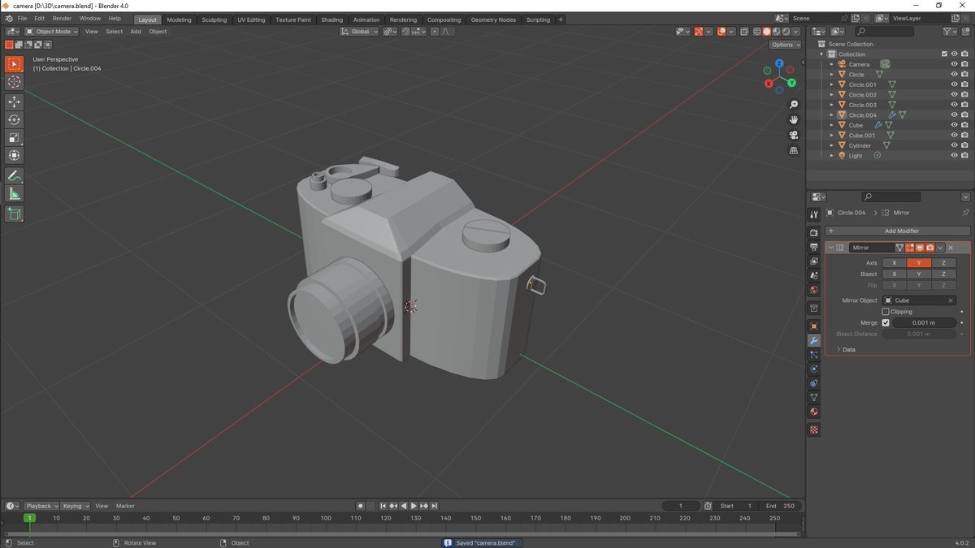Jump to the timeline end frame
Image resolution: width=975 pixels, height=548 pixels.
pyautogui.click(x=435, y=506)
